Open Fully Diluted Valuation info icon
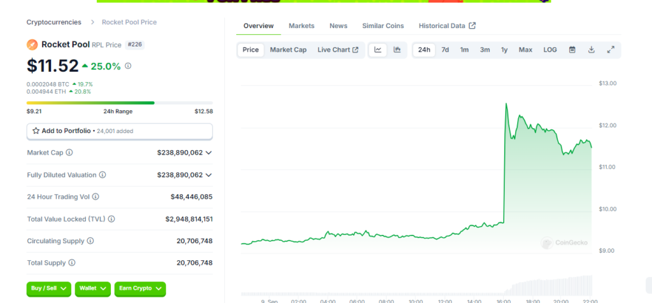The width and height of the screenshot is (652, 303). point(103,175)
